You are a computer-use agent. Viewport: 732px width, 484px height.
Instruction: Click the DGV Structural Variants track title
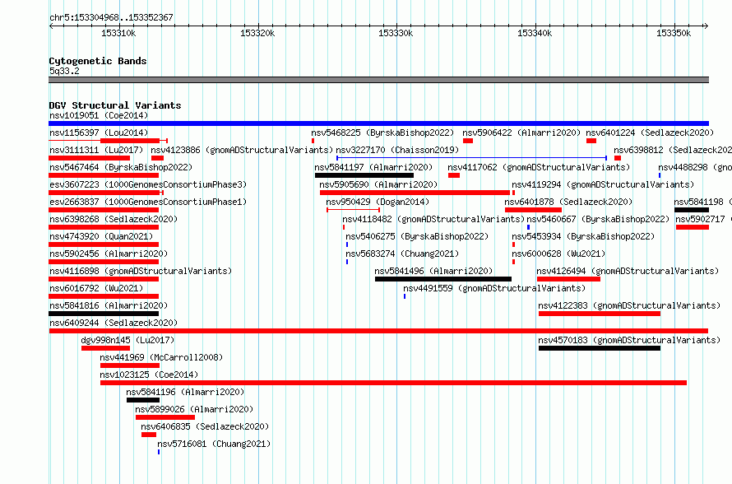(115, 105)
